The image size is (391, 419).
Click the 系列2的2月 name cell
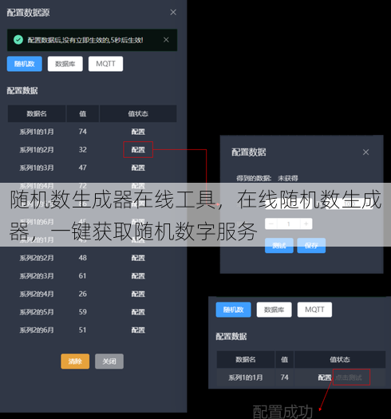click(37, 258)
